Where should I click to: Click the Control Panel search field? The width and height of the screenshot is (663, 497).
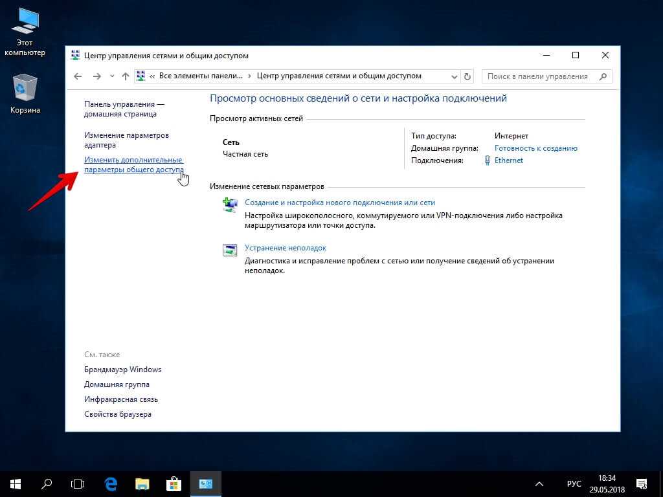540,76
